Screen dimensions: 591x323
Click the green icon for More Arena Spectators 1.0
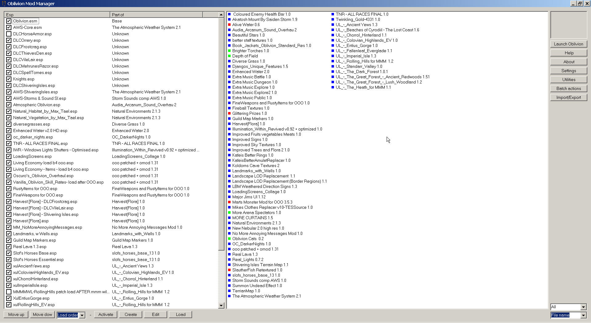(229, 212)
